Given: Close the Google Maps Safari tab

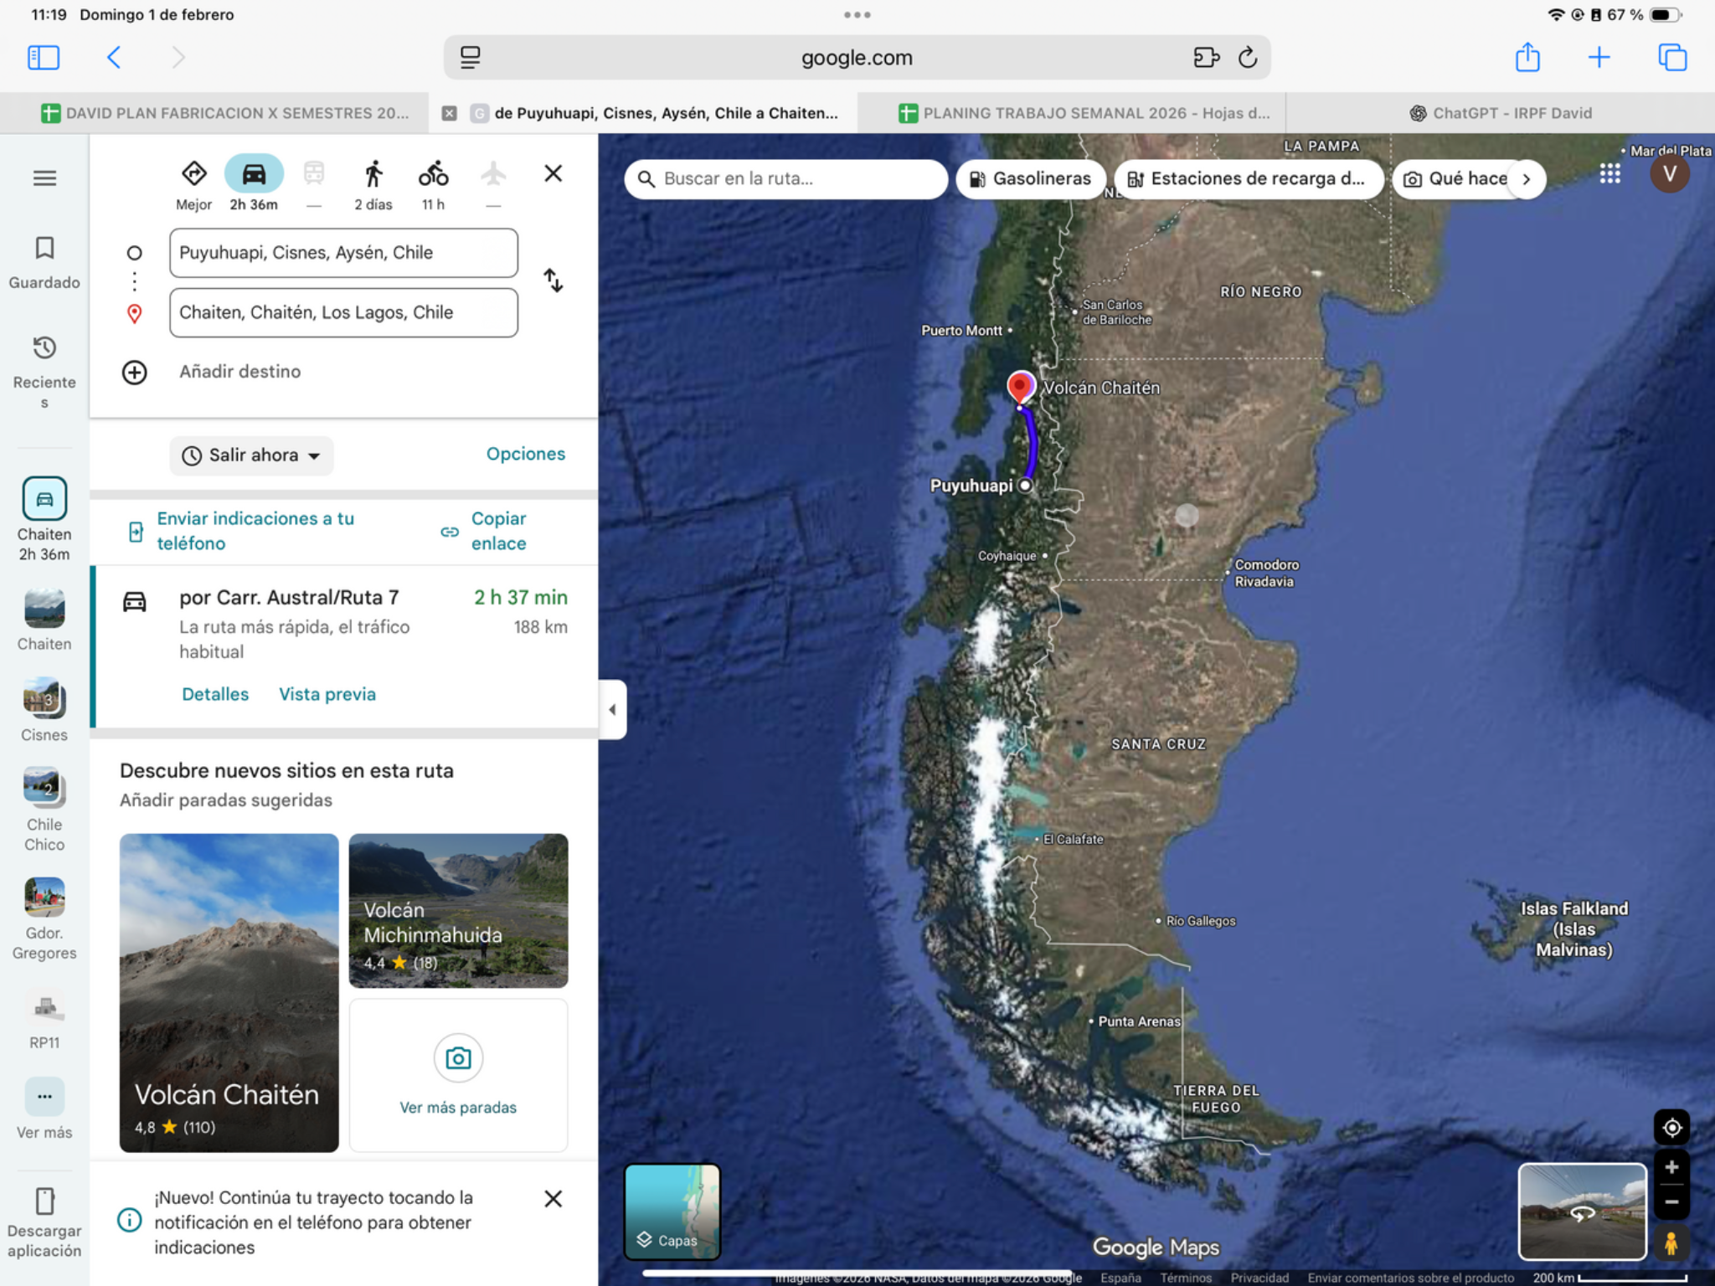Looking at the screenshot, I should [x=450, y=113].
